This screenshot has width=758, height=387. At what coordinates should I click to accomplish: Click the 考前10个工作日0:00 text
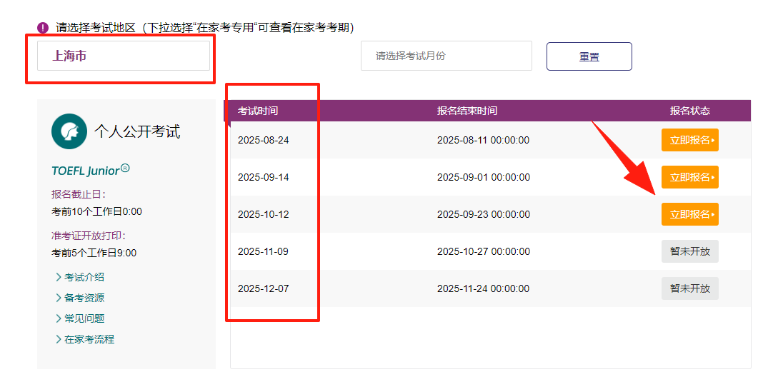pyautogui.click(x=96, y=211)
